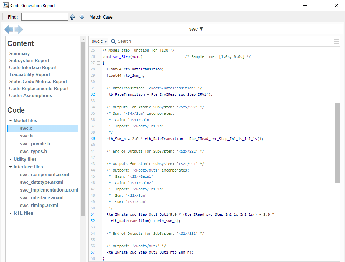The image size is (345, 262).
Task: Collapse the Model files tree section
Action: click(10, 121)
